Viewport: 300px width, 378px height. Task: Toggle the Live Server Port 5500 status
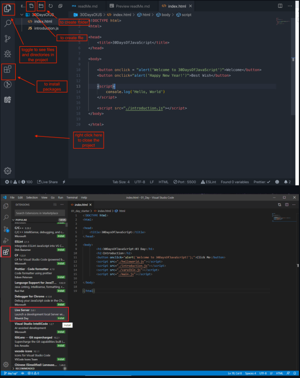(185, 182)
